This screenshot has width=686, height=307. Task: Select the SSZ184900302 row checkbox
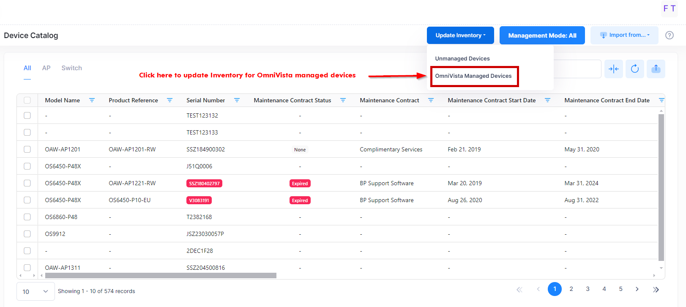point(27,149)
